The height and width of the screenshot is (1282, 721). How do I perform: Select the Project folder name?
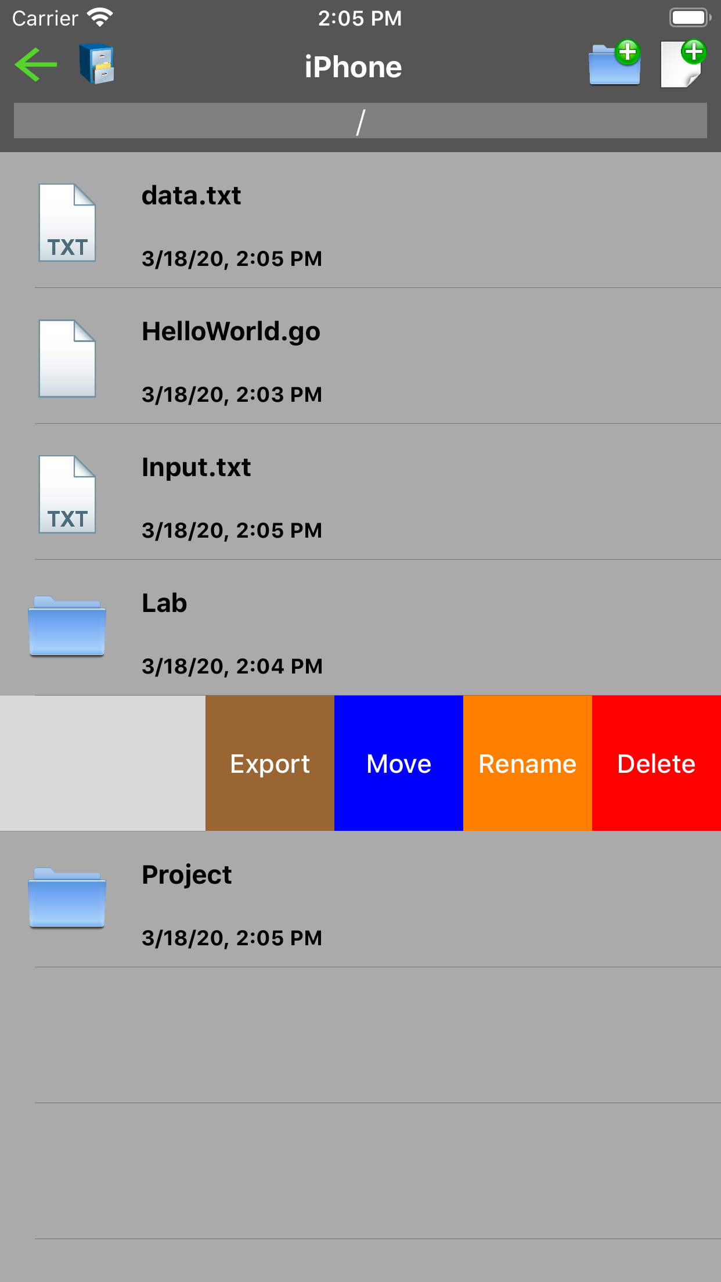(x=186, y=876)
